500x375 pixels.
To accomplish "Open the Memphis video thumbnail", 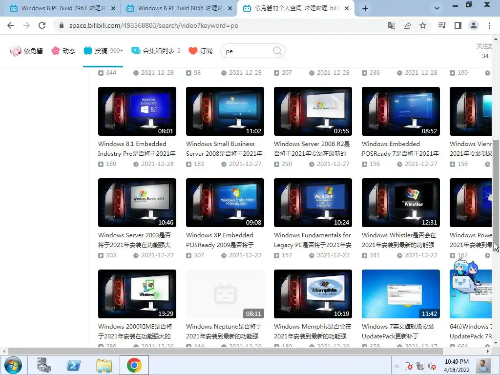I will click(313, 293).
